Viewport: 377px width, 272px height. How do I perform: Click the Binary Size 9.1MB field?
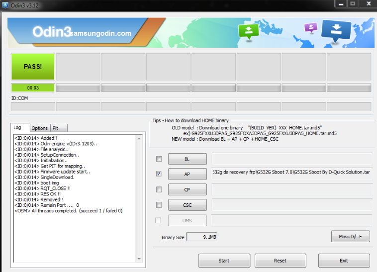click(x=202, y=237)
